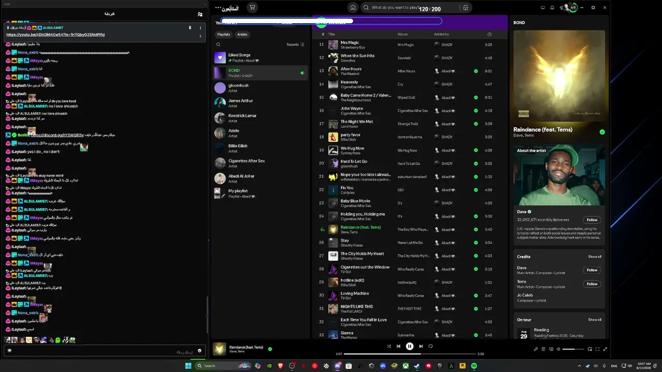Unpin the chat message with pin icon
Screen dimensions: 662x372
pos(190,28)
